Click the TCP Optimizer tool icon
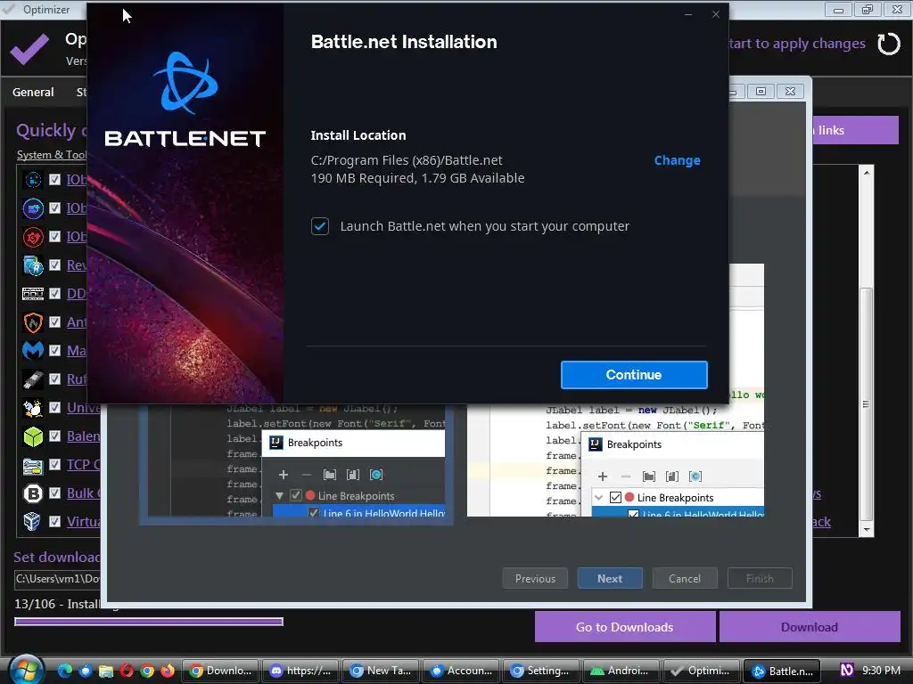The image size is (913, 684). point(33,465)
